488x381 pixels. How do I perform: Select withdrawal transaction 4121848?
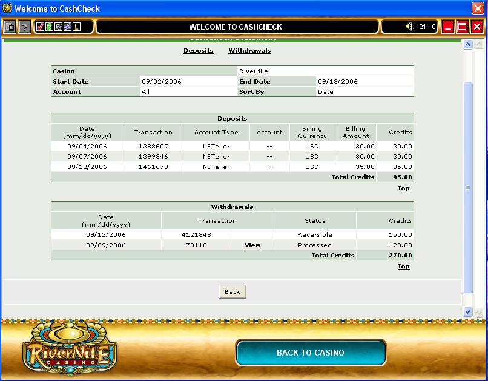(x=196, y=234)
